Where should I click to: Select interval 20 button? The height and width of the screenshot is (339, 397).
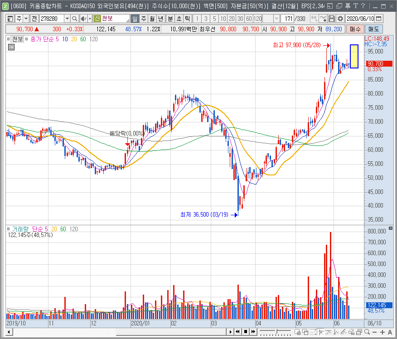tap(232, 19)
